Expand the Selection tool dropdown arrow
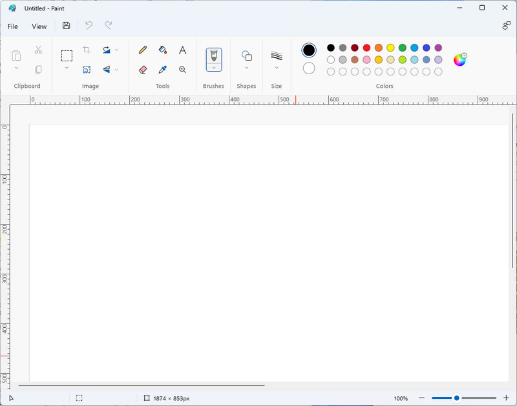 tap(67, 68)
